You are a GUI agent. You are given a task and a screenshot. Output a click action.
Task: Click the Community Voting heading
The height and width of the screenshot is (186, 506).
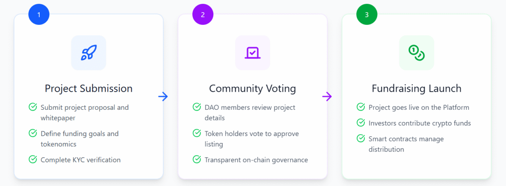(252, 88)
